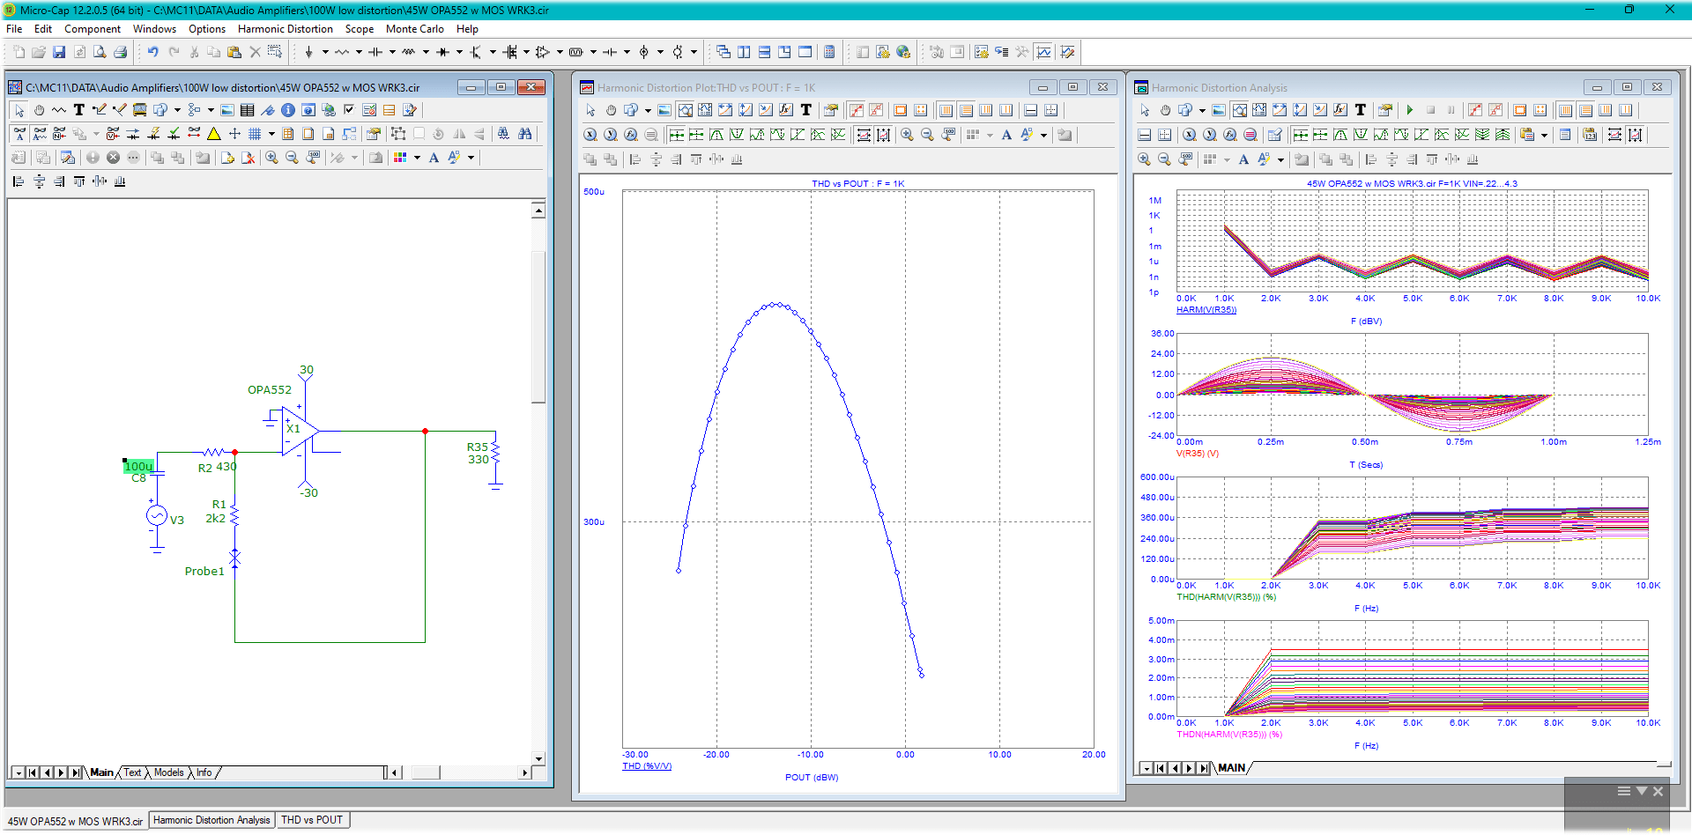Click Zoom Out magnifier in THD plot window

coord(927,135)
